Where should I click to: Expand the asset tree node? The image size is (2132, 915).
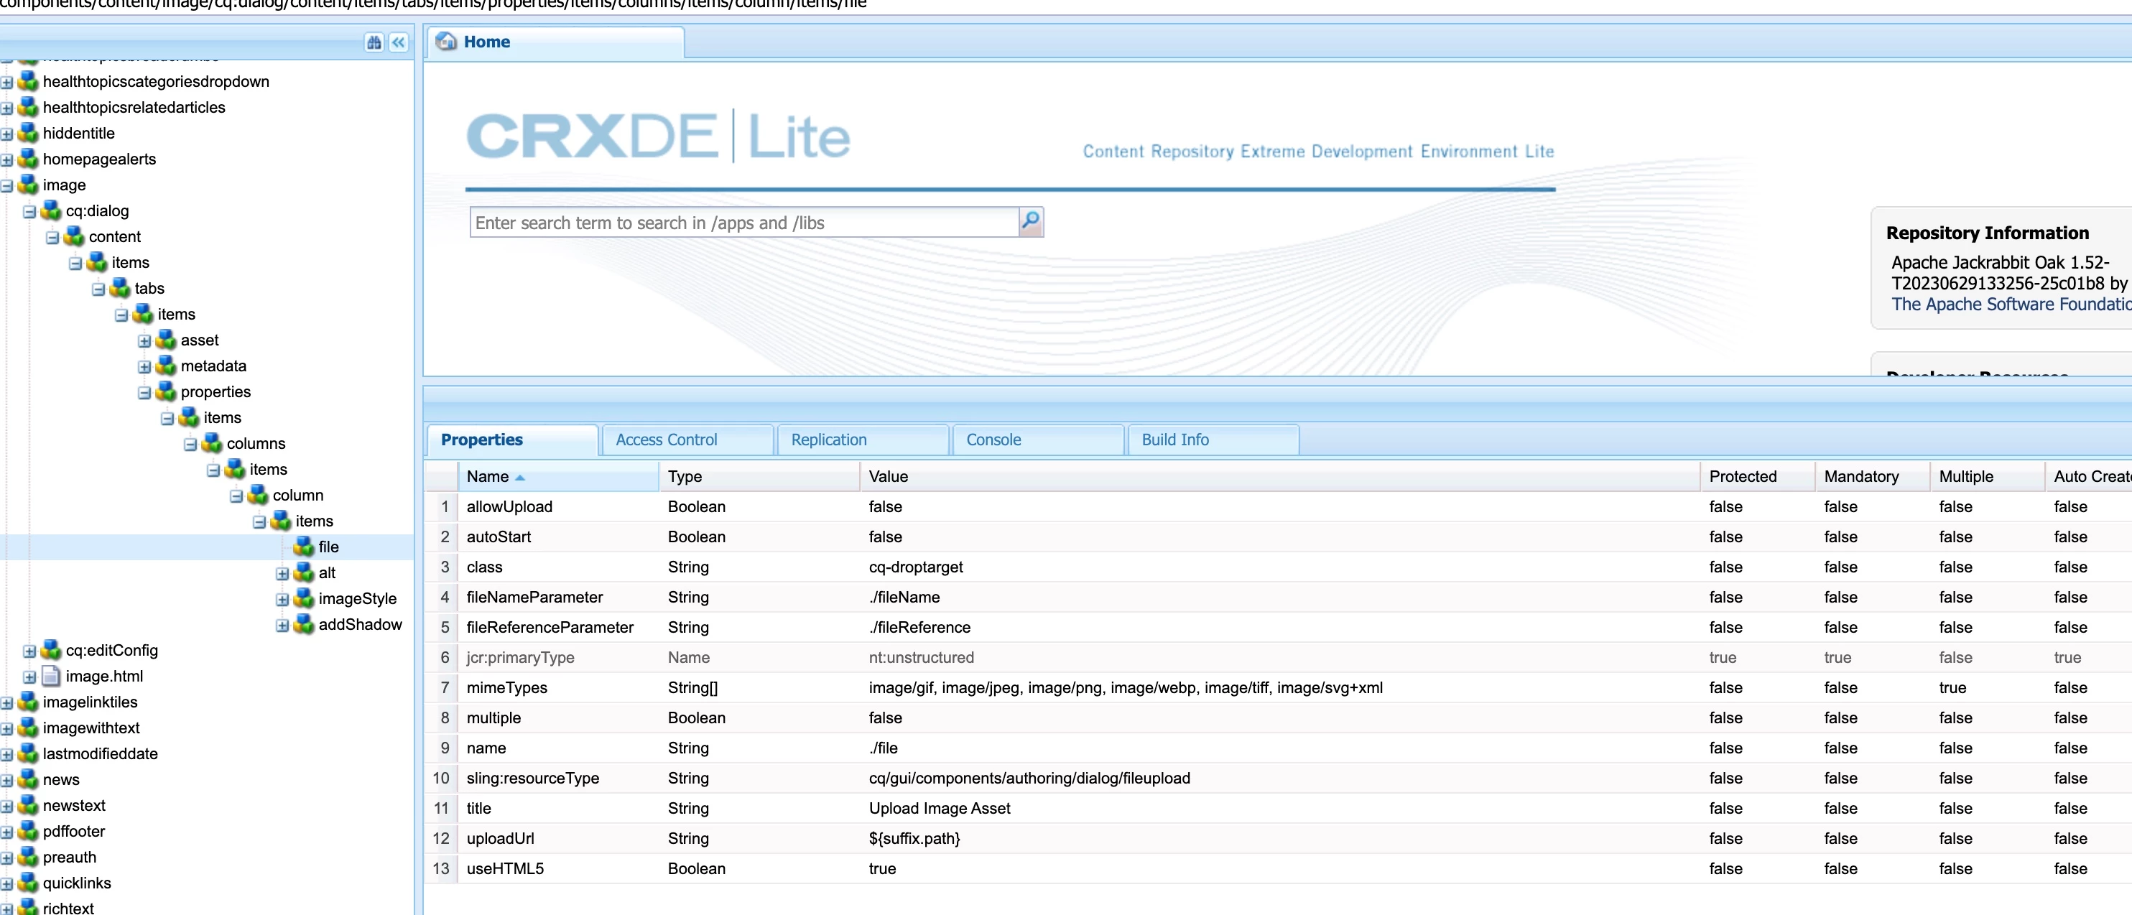tap(144, 341)
